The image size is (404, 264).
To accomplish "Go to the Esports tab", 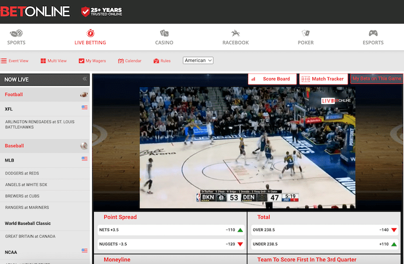I will point(373,37).
